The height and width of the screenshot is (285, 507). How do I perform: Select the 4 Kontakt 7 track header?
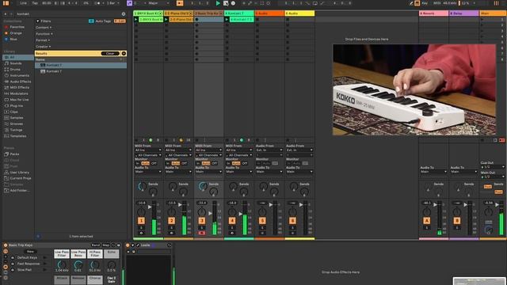[239, 13]
